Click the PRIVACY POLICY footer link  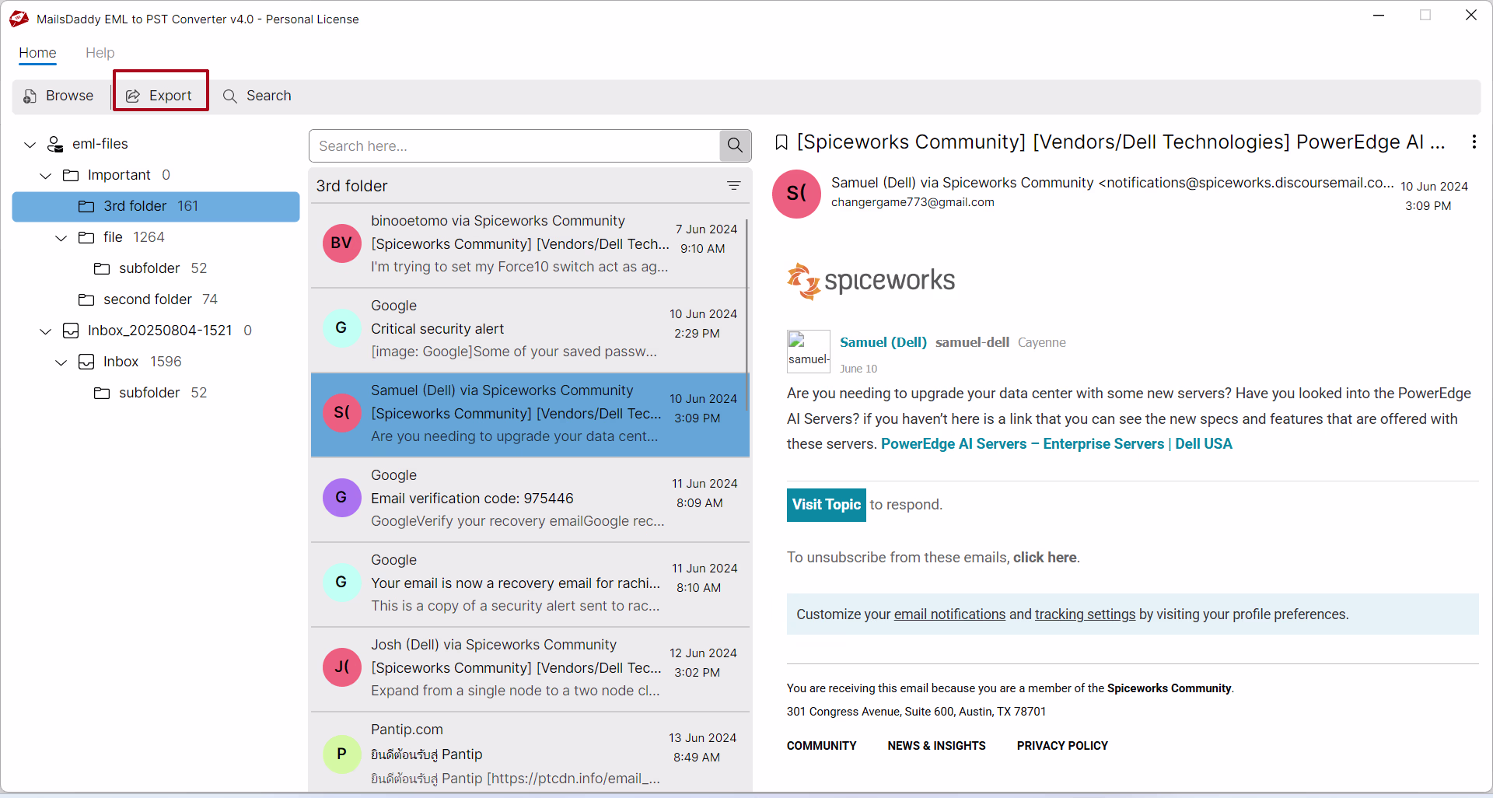pyautogui.click(x=1062, y=746)
